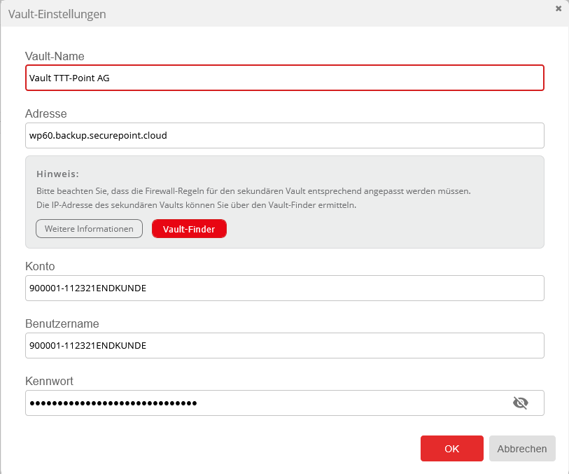This screenshot has height=474, width=569.
Task: Click the Vault-Name label
Action: [55, 56]
